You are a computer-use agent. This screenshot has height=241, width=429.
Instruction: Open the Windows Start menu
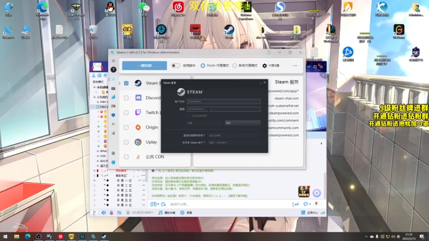click(5, 237)
